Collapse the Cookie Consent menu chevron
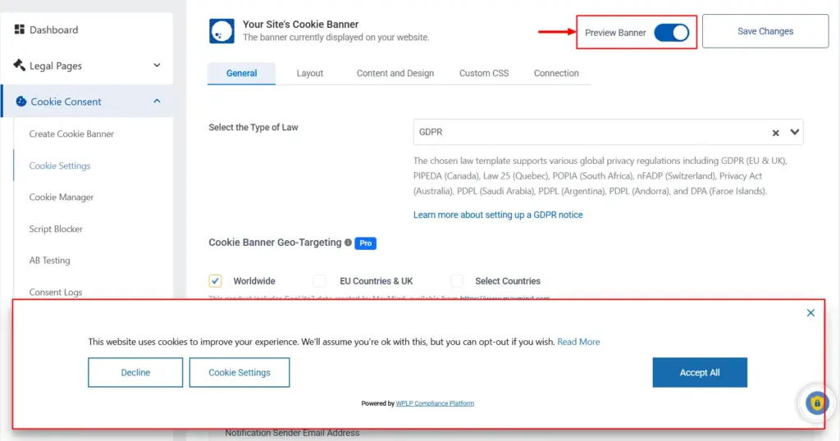840x441 pixels. (157, 102)
